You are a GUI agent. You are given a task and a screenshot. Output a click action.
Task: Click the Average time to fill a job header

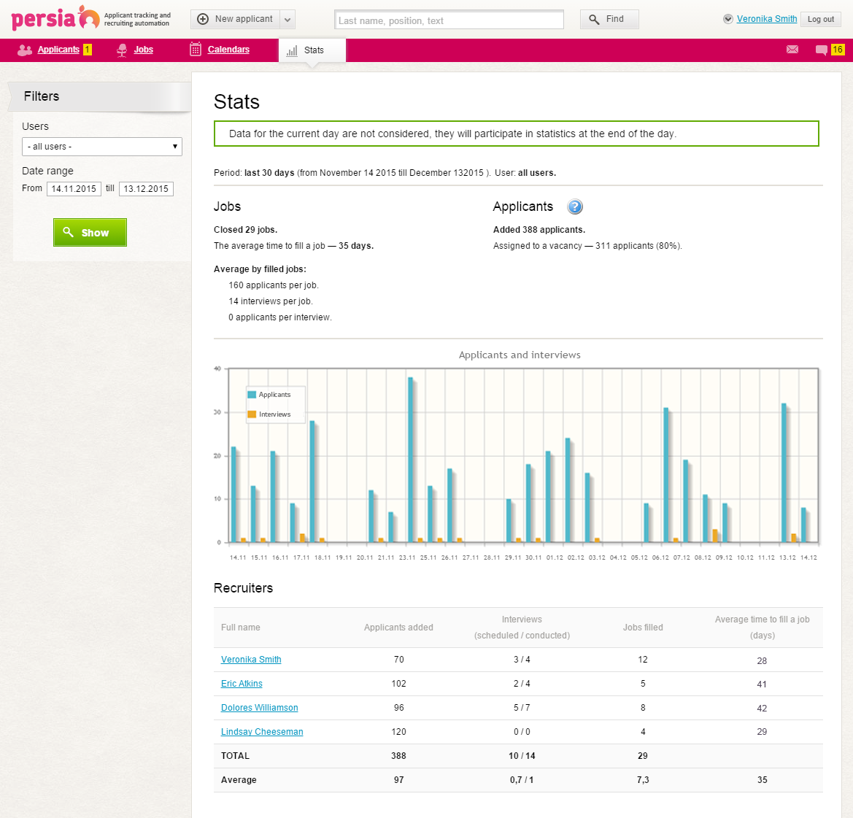[762, 627]
